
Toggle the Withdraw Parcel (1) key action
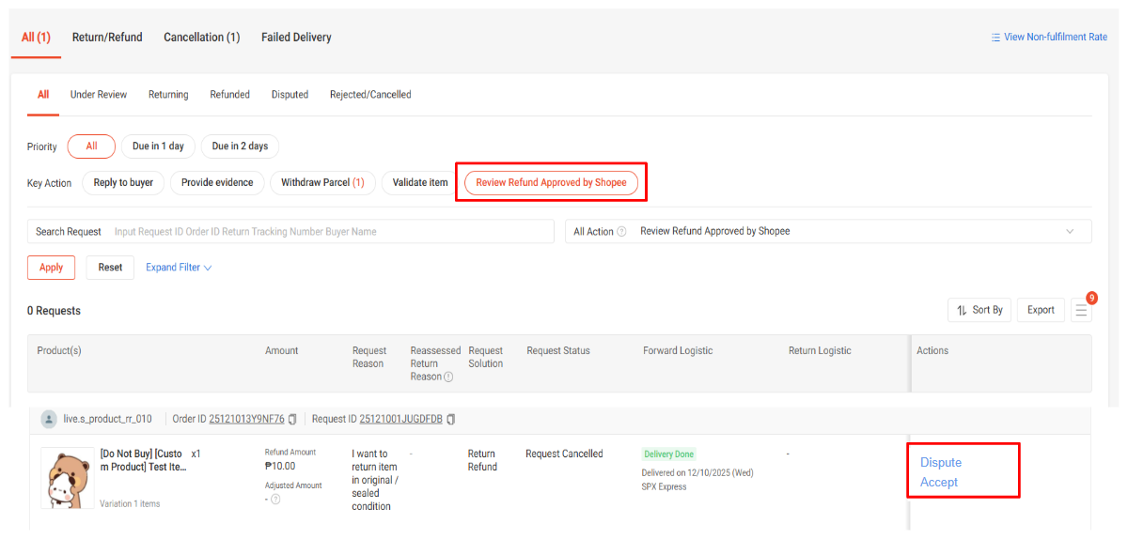tap(322, 182)
